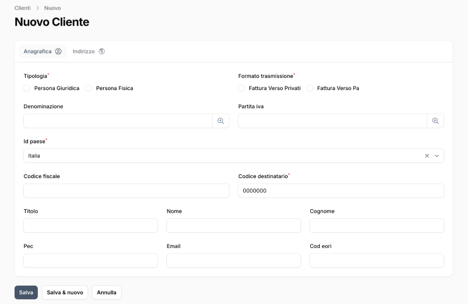This screenshot has height=304, width=468.
Task: Go to the Clienti breadcrumb link
Action: pyautogui.click(x=23, y=8)
